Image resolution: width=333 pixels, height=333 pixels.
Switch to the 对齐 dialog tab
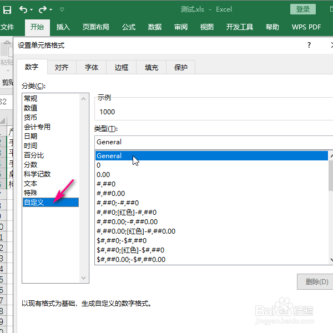(62, 68)
